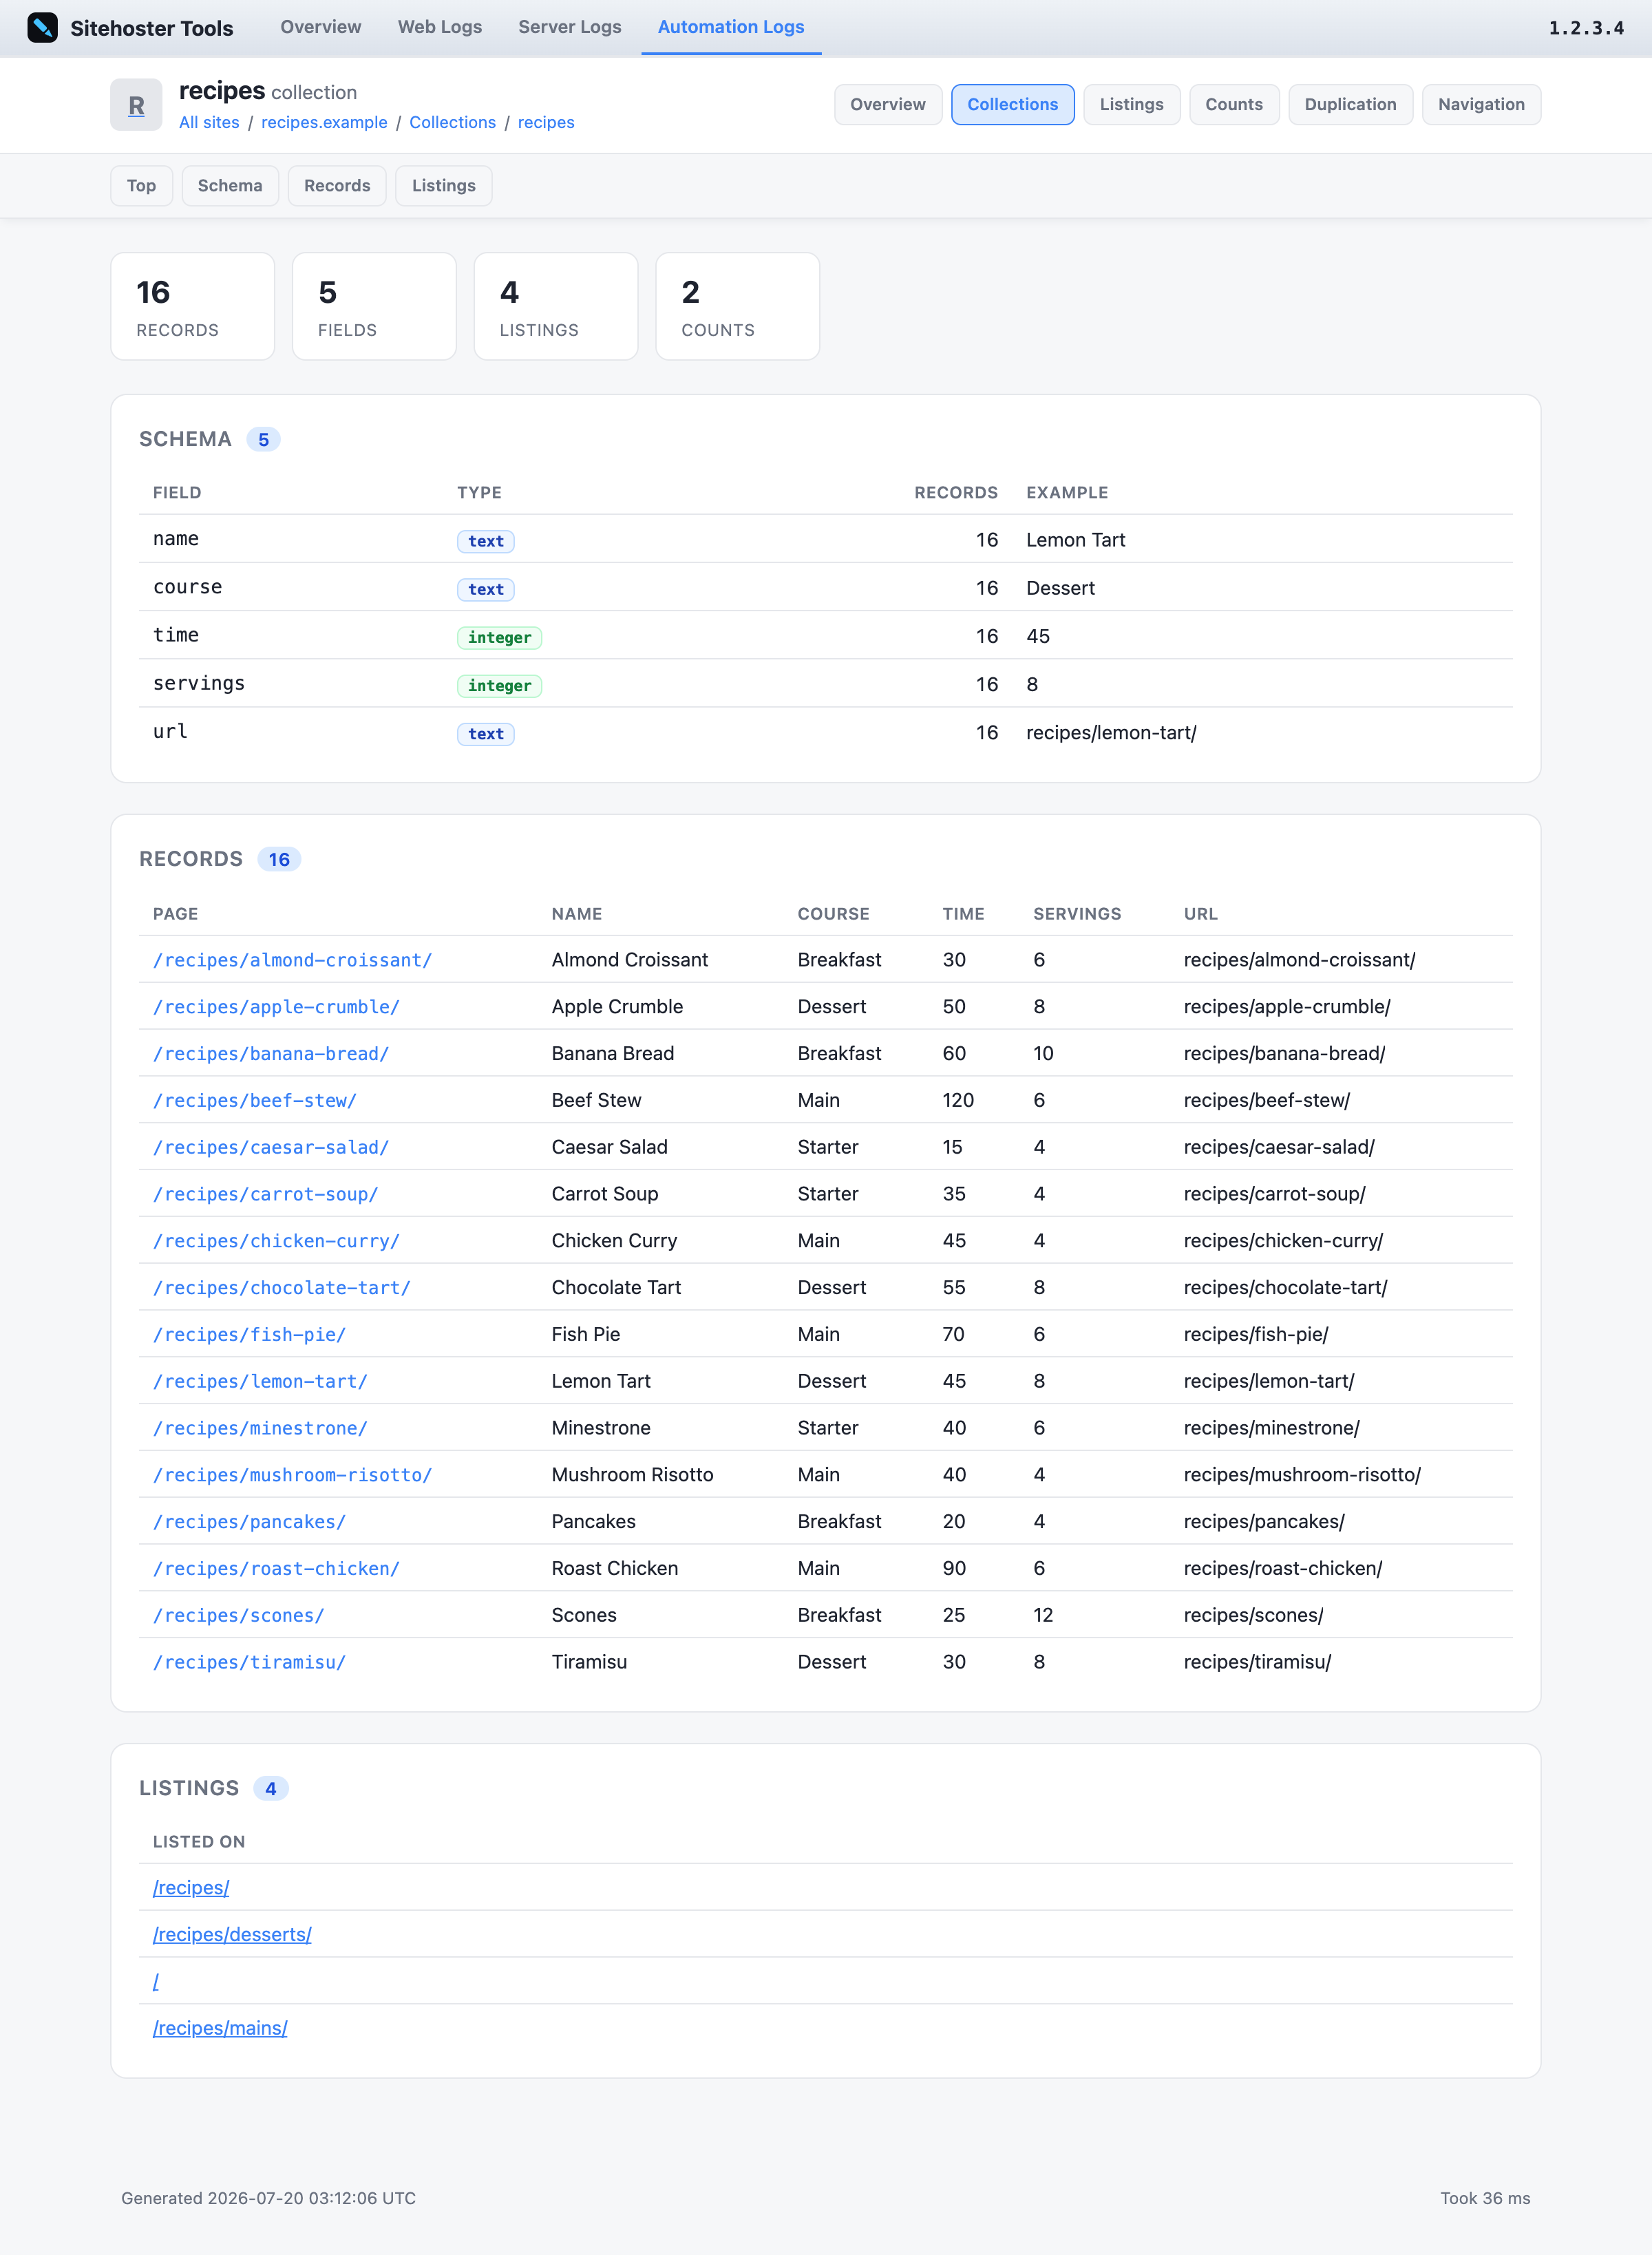The width and height of the screenshot is (1652, 2255).
Task: Open the /recipes/lemon-tart/ page link
Action: coord(260,1381)
